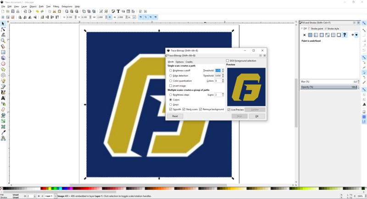The image size is (367, 199).
Task: Toggle the width-height lock icon
Action: pos(110,17)
